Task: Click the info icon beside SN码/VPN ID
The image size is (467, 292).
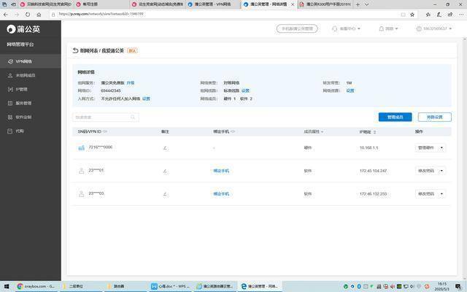Action: [x=105, y=131]
